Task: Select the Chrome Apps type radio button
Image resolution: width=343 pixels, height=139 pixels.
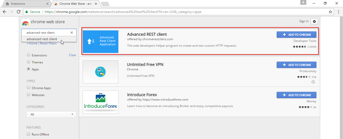Action: point(29,88)
